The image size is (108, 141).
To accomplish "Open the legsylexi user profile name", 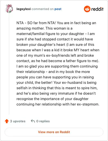I will (23, 9).
